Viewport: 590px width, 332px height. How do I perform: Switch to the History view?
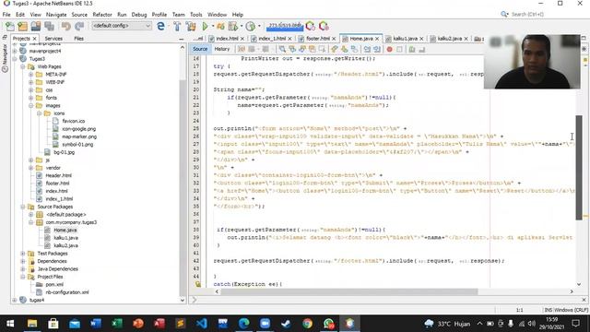(x=222, y=49)
